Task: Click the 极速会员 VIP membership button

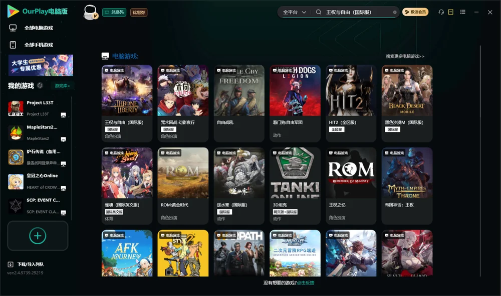Action: coord(415,12)
